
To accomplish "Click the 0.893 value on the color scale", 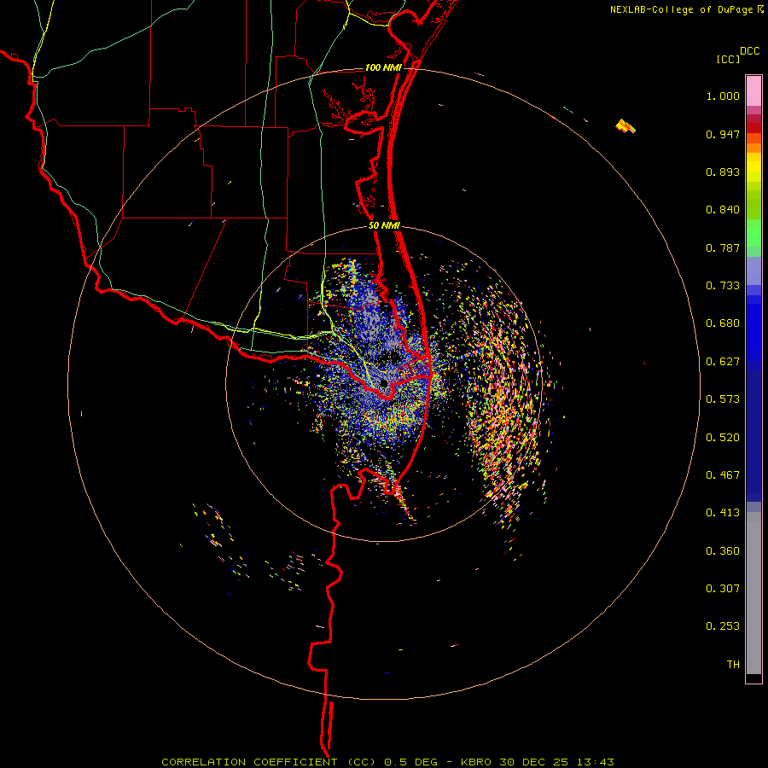I will pos(723,172).
